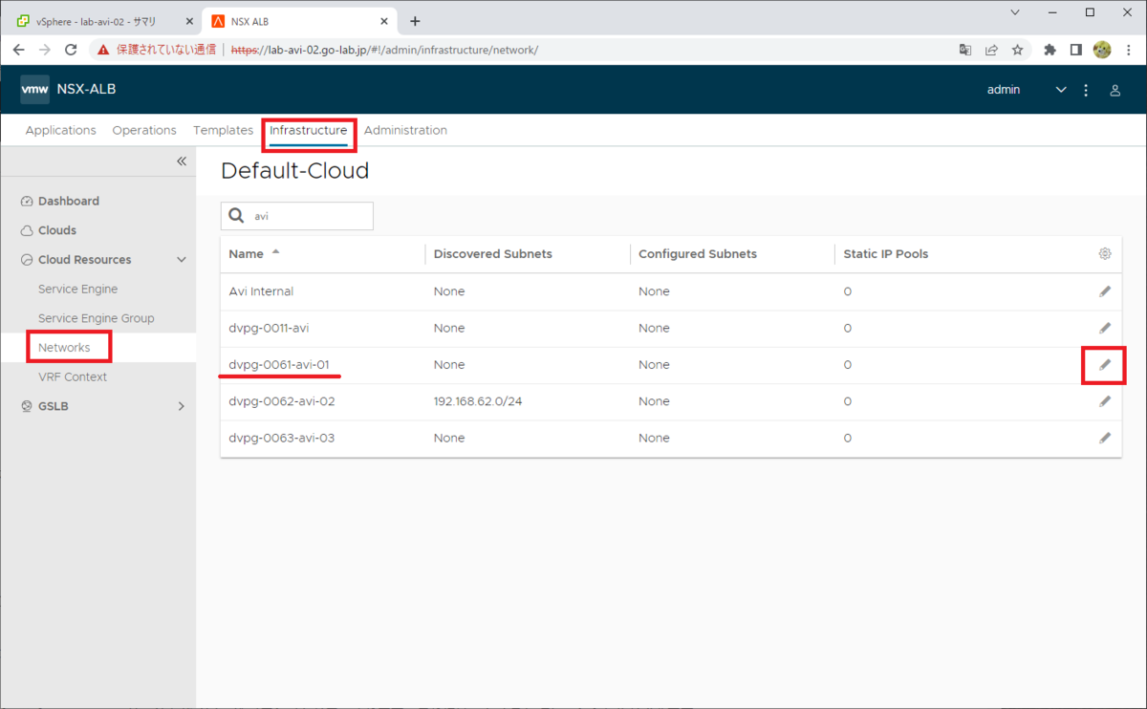Click the not-secure warning indicator
The height and width of the screenshot is (709, 1147).
(157, 50)
